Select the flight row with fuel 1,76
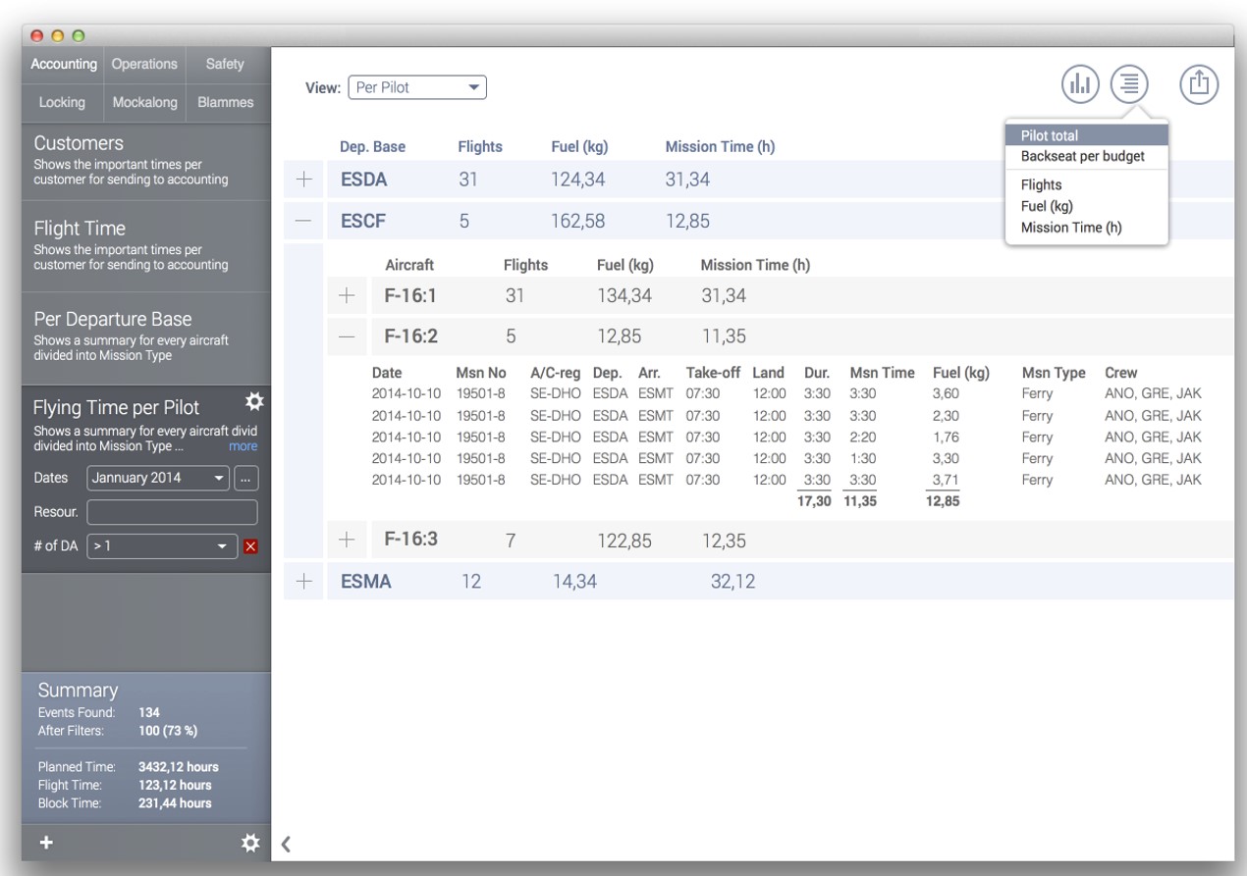The height and width of the screenshot is (876, 1247). pyautogui.click(x=786, y=438)
